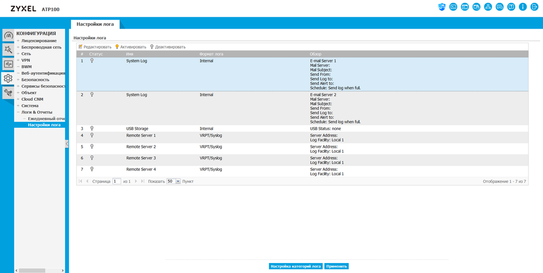This screenshot has height=273, width=543.
Task: Open the items-per-page 50 dropdown
Action: click(174, 181)
